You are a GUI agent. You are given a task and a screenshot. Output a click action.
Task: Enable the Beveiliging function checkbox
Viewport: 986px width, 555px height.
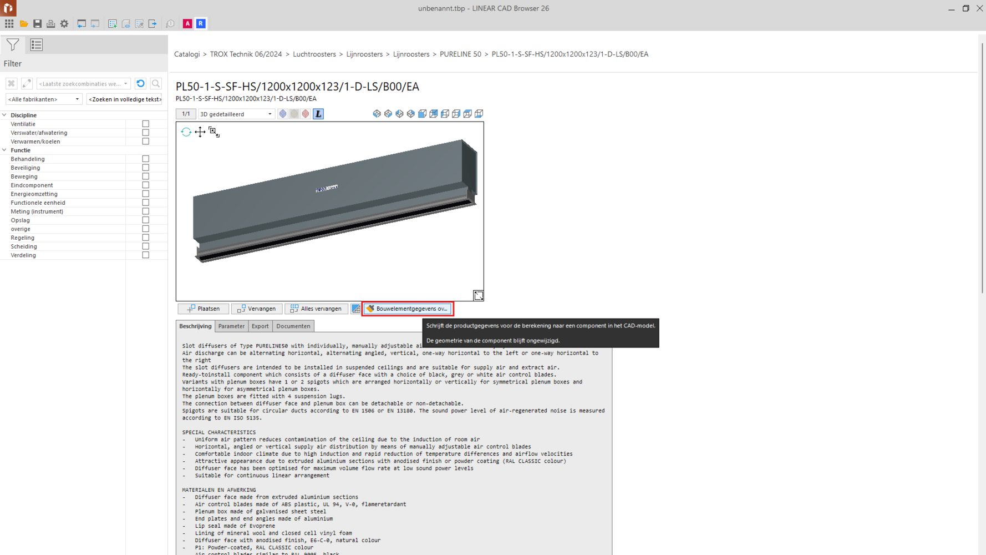(146, 168)
